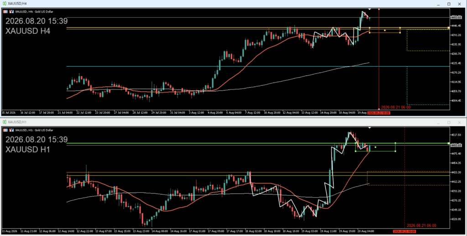Image resolution: width=467 pixels, height=236 pixels.
Task: Close the XAUUSD,H4 chart window
Action: click(x=459, y=4)
